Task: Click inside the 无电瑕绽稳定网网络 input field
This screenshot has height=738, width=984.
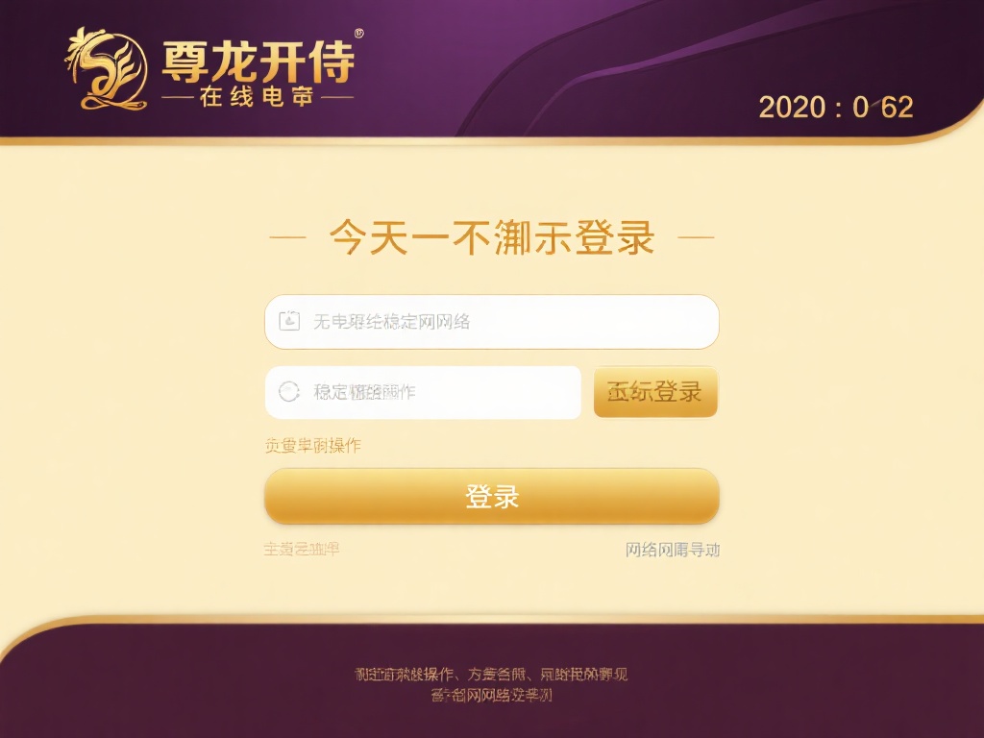Action: pyautogui.click(x=492, y=321)
